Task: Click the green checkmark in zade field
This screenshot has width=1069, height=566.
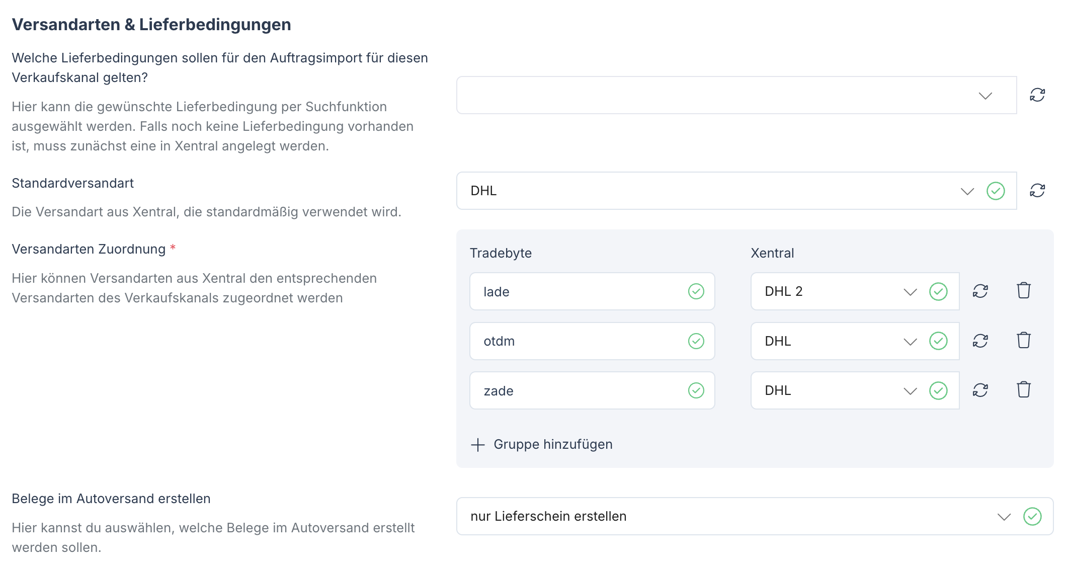Action: point(696,390)
